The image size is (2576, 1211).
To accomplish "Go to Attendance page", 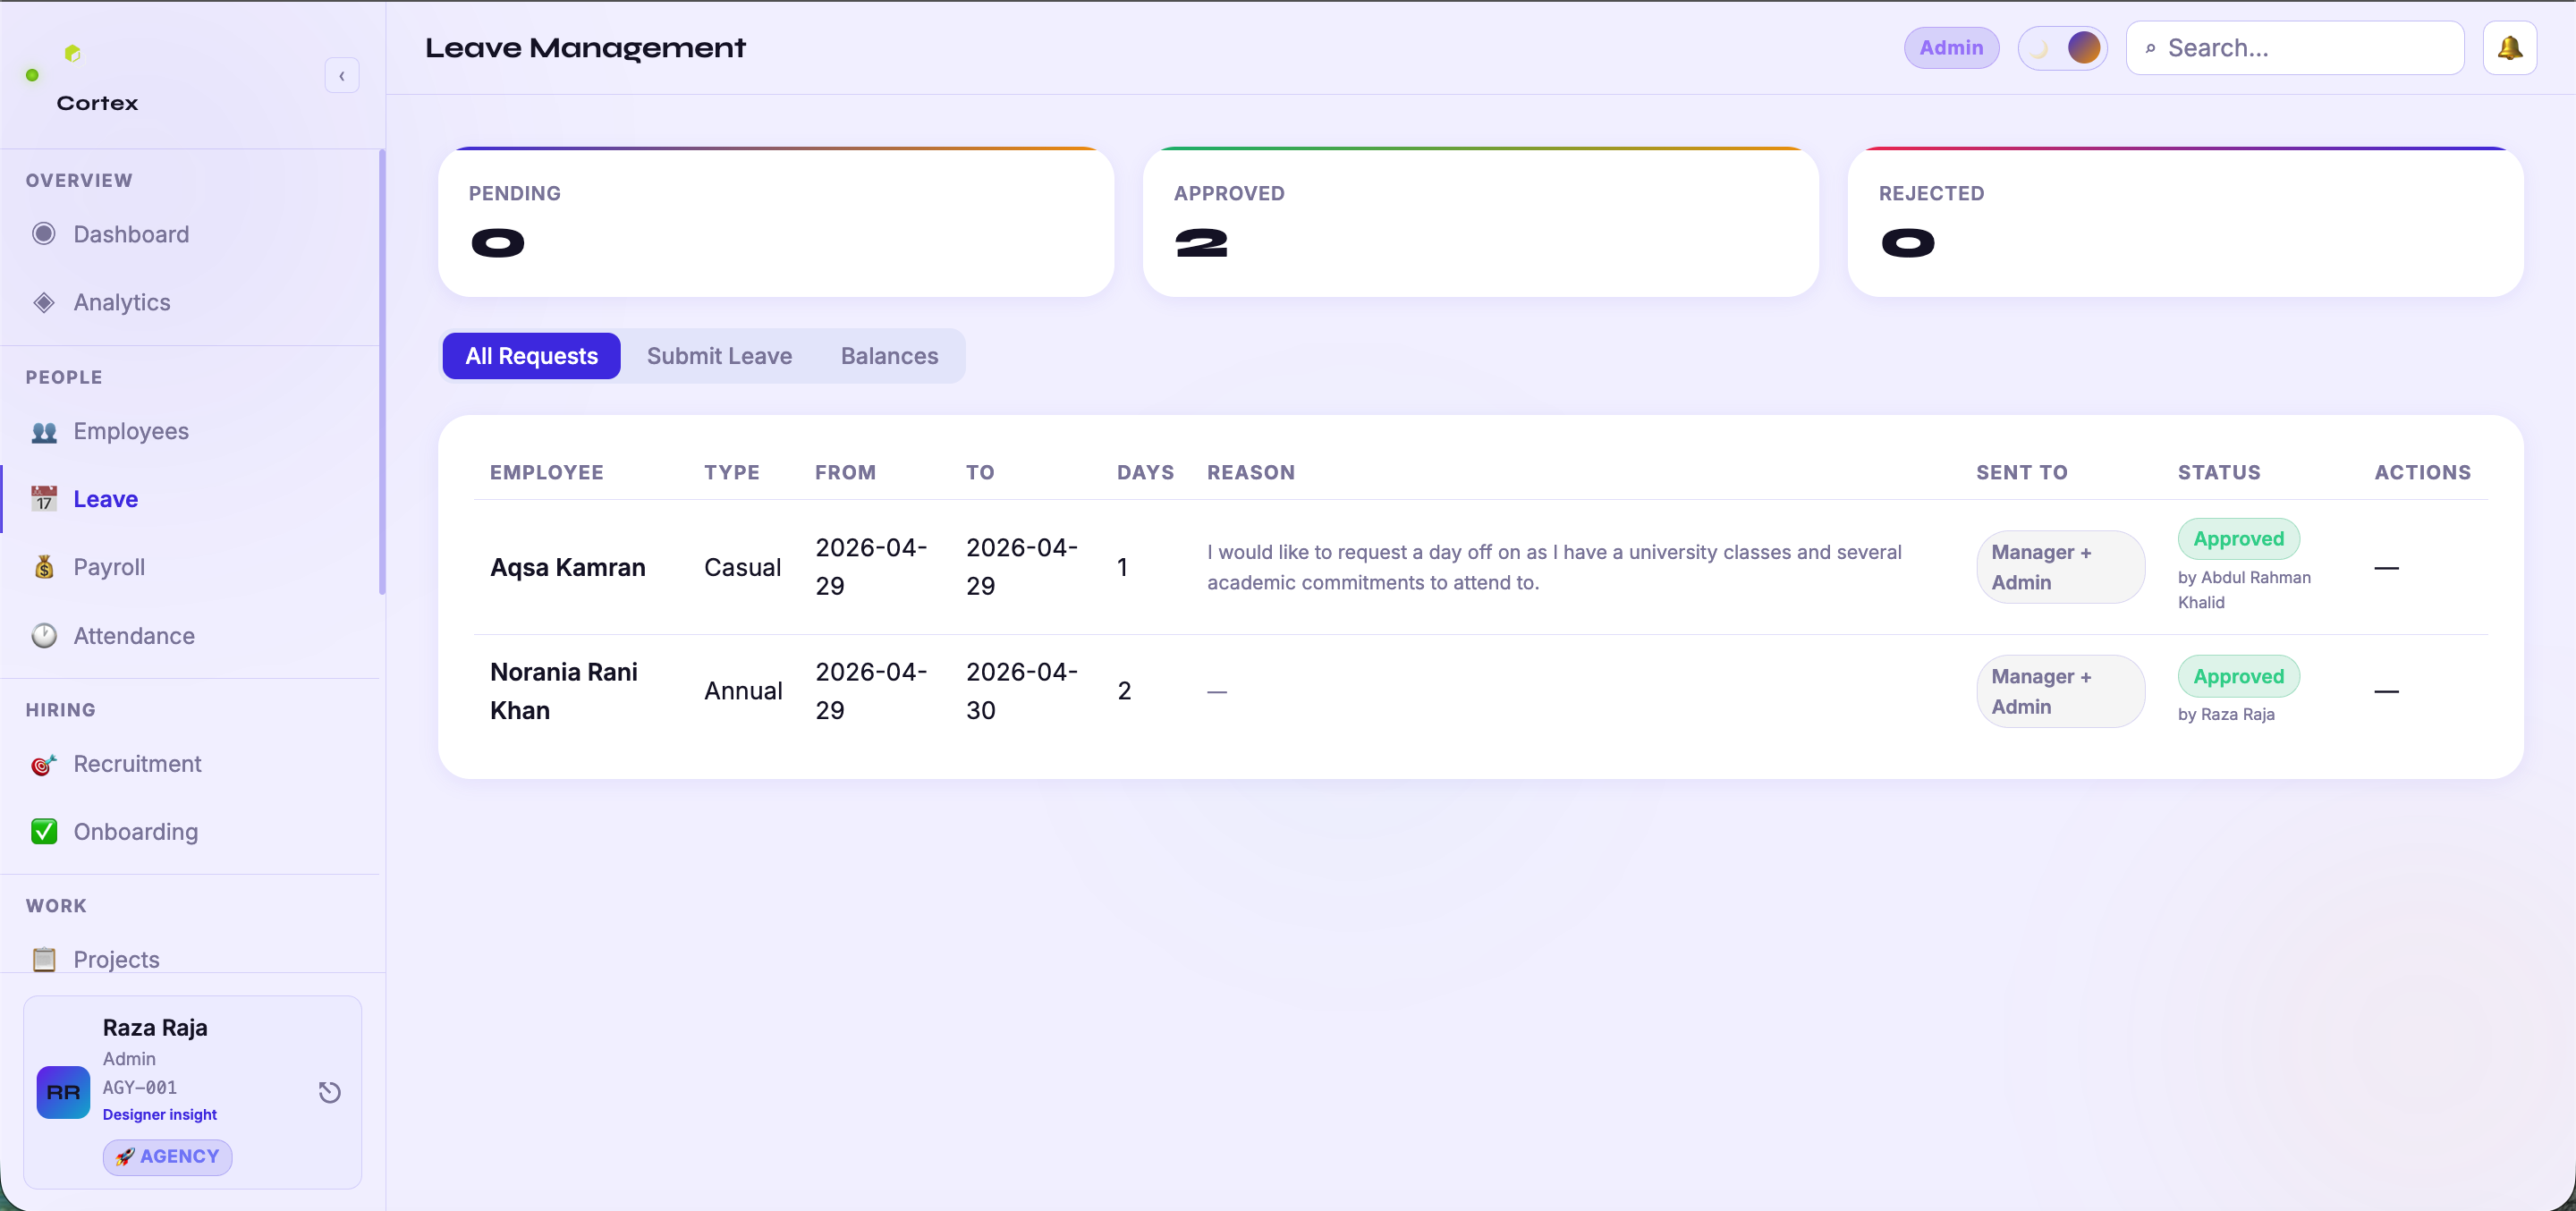I will tap(134, 635).
